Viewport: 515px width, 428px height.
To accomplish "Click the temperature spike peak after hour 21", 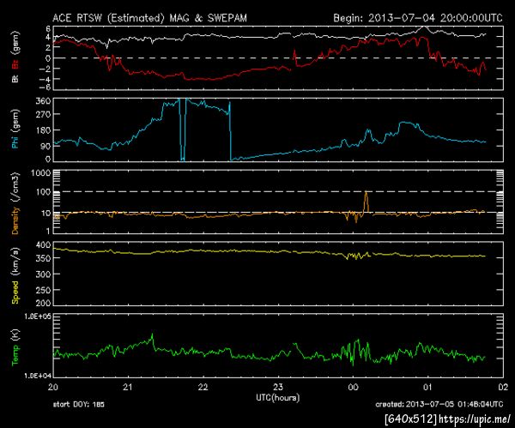I will pos(152,335).
